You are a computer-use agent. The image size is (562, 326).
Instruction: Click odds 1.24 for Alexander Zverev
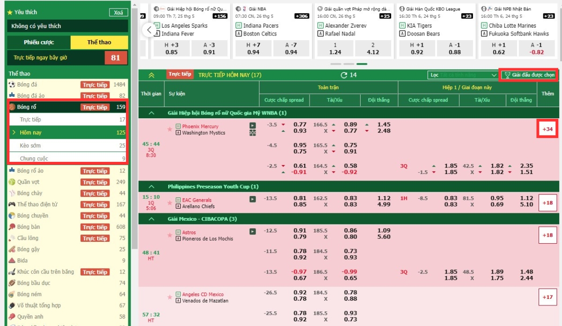click(335, 49)
